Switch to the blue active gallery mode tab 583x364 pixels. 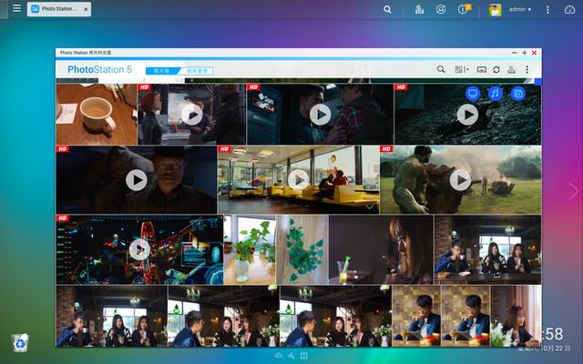pyautogui.click(x=162, y=71)
